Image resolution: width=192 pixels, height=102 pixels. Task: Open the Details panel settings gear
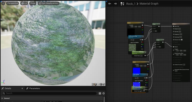tap(103, 93)
